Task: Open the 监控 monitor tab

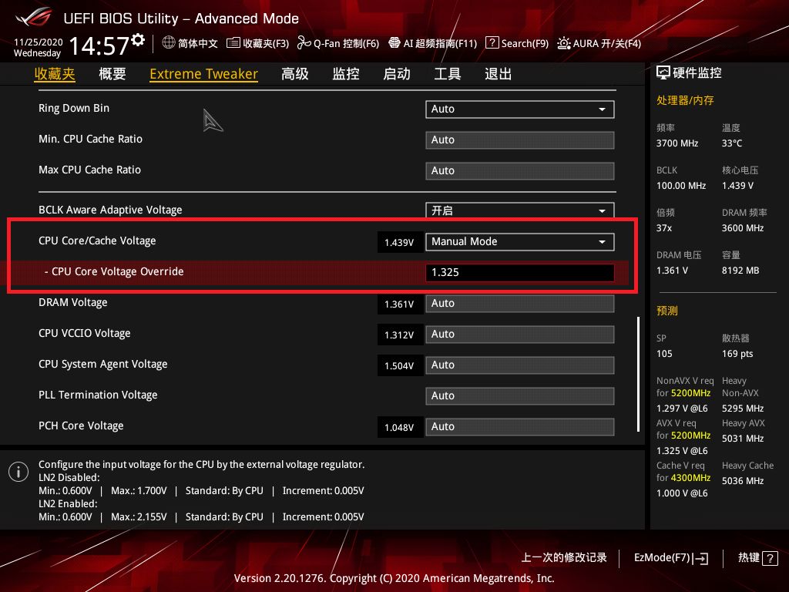Action: tap(346, 74)
